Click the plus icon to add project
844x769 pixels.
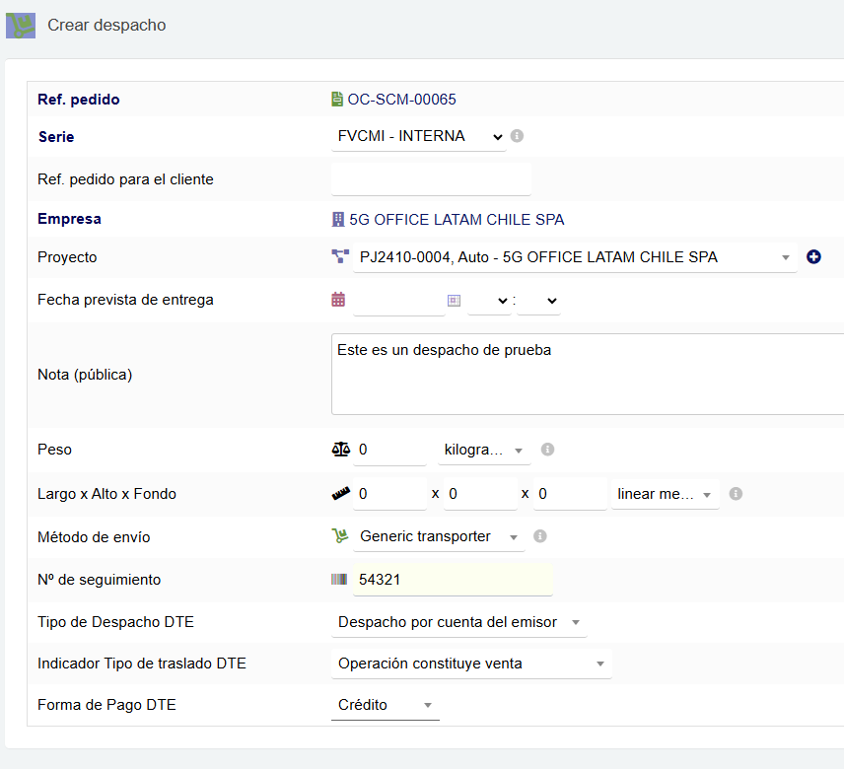click(x=813, y=257)
